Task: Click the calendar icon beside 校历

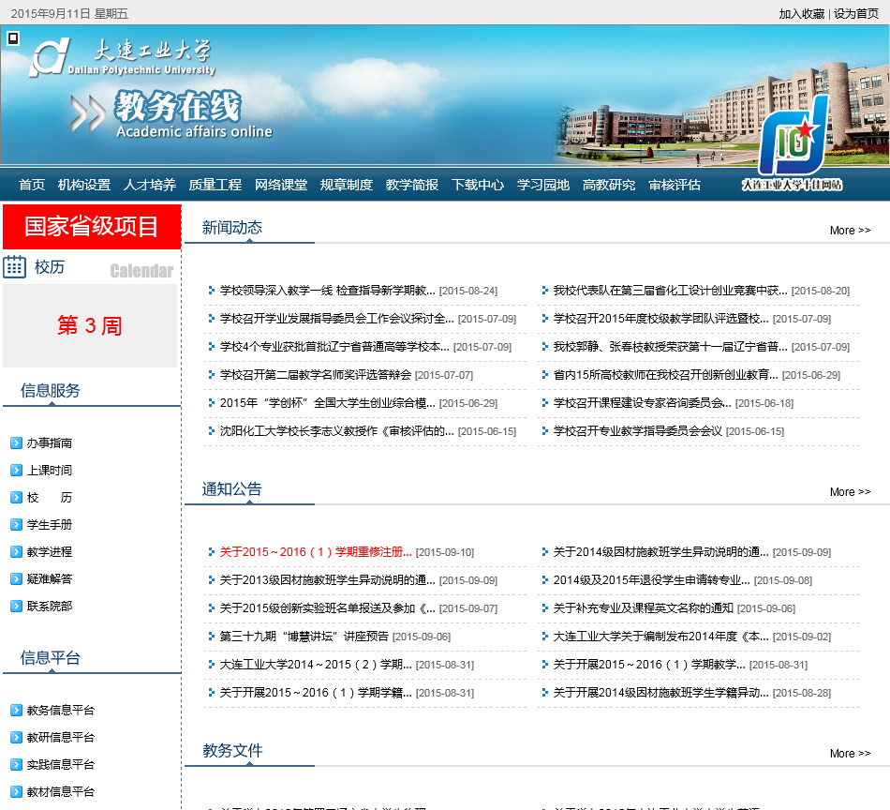Action: [15, 266]
